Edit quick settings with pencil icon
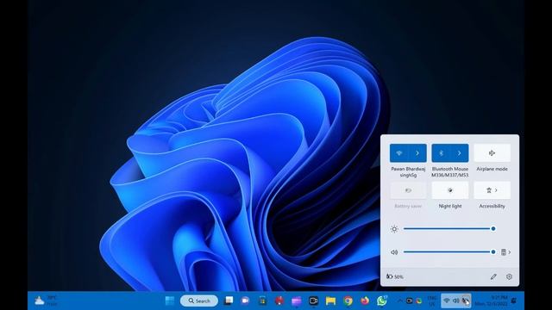This screenshot has width=552, height=310. 493,277
